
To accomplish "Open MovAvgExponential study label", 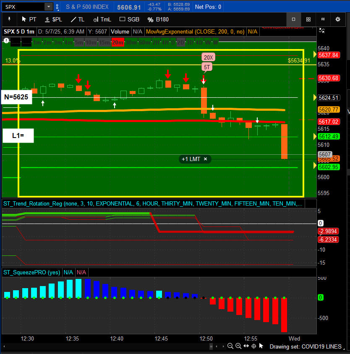I will pos(195,31).
